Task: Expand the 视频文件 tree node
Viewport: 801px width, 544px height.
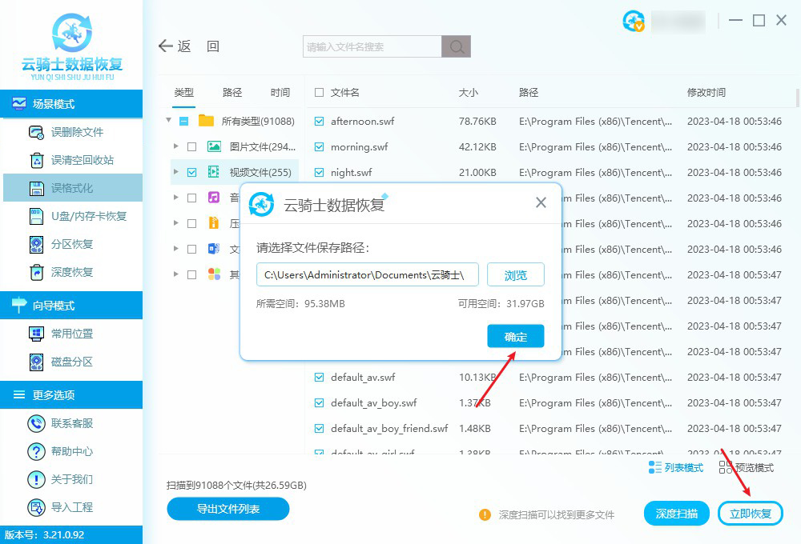Action: (176, 172)
